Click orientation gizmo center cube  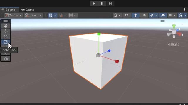(174, 32)
